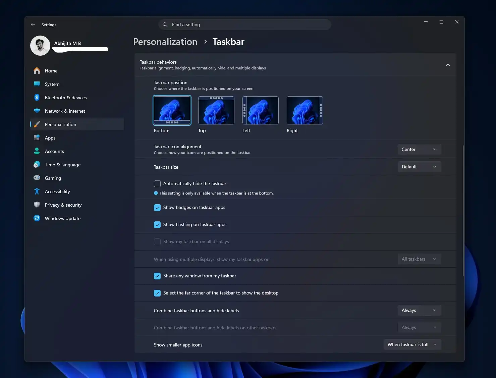Click the Taskbar behaviors heading text
Screen dimensions: 496x378
click(x=158, y=62)
